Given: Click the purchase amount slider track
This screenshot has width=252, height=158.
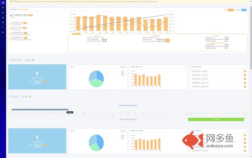Looking at the screenshot, I should (x=128, y=110).
